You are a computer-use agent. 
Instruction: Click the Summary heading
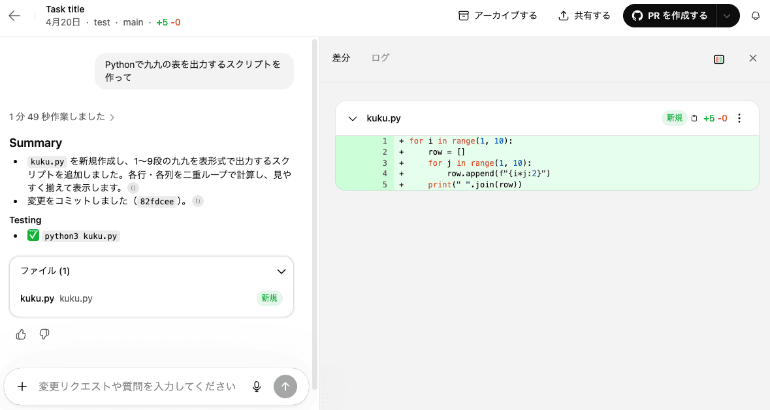(35, 143)
